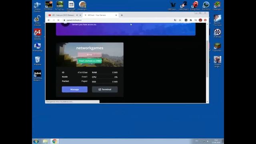Go back in browser history
The image size is (256, 144).
49,20
